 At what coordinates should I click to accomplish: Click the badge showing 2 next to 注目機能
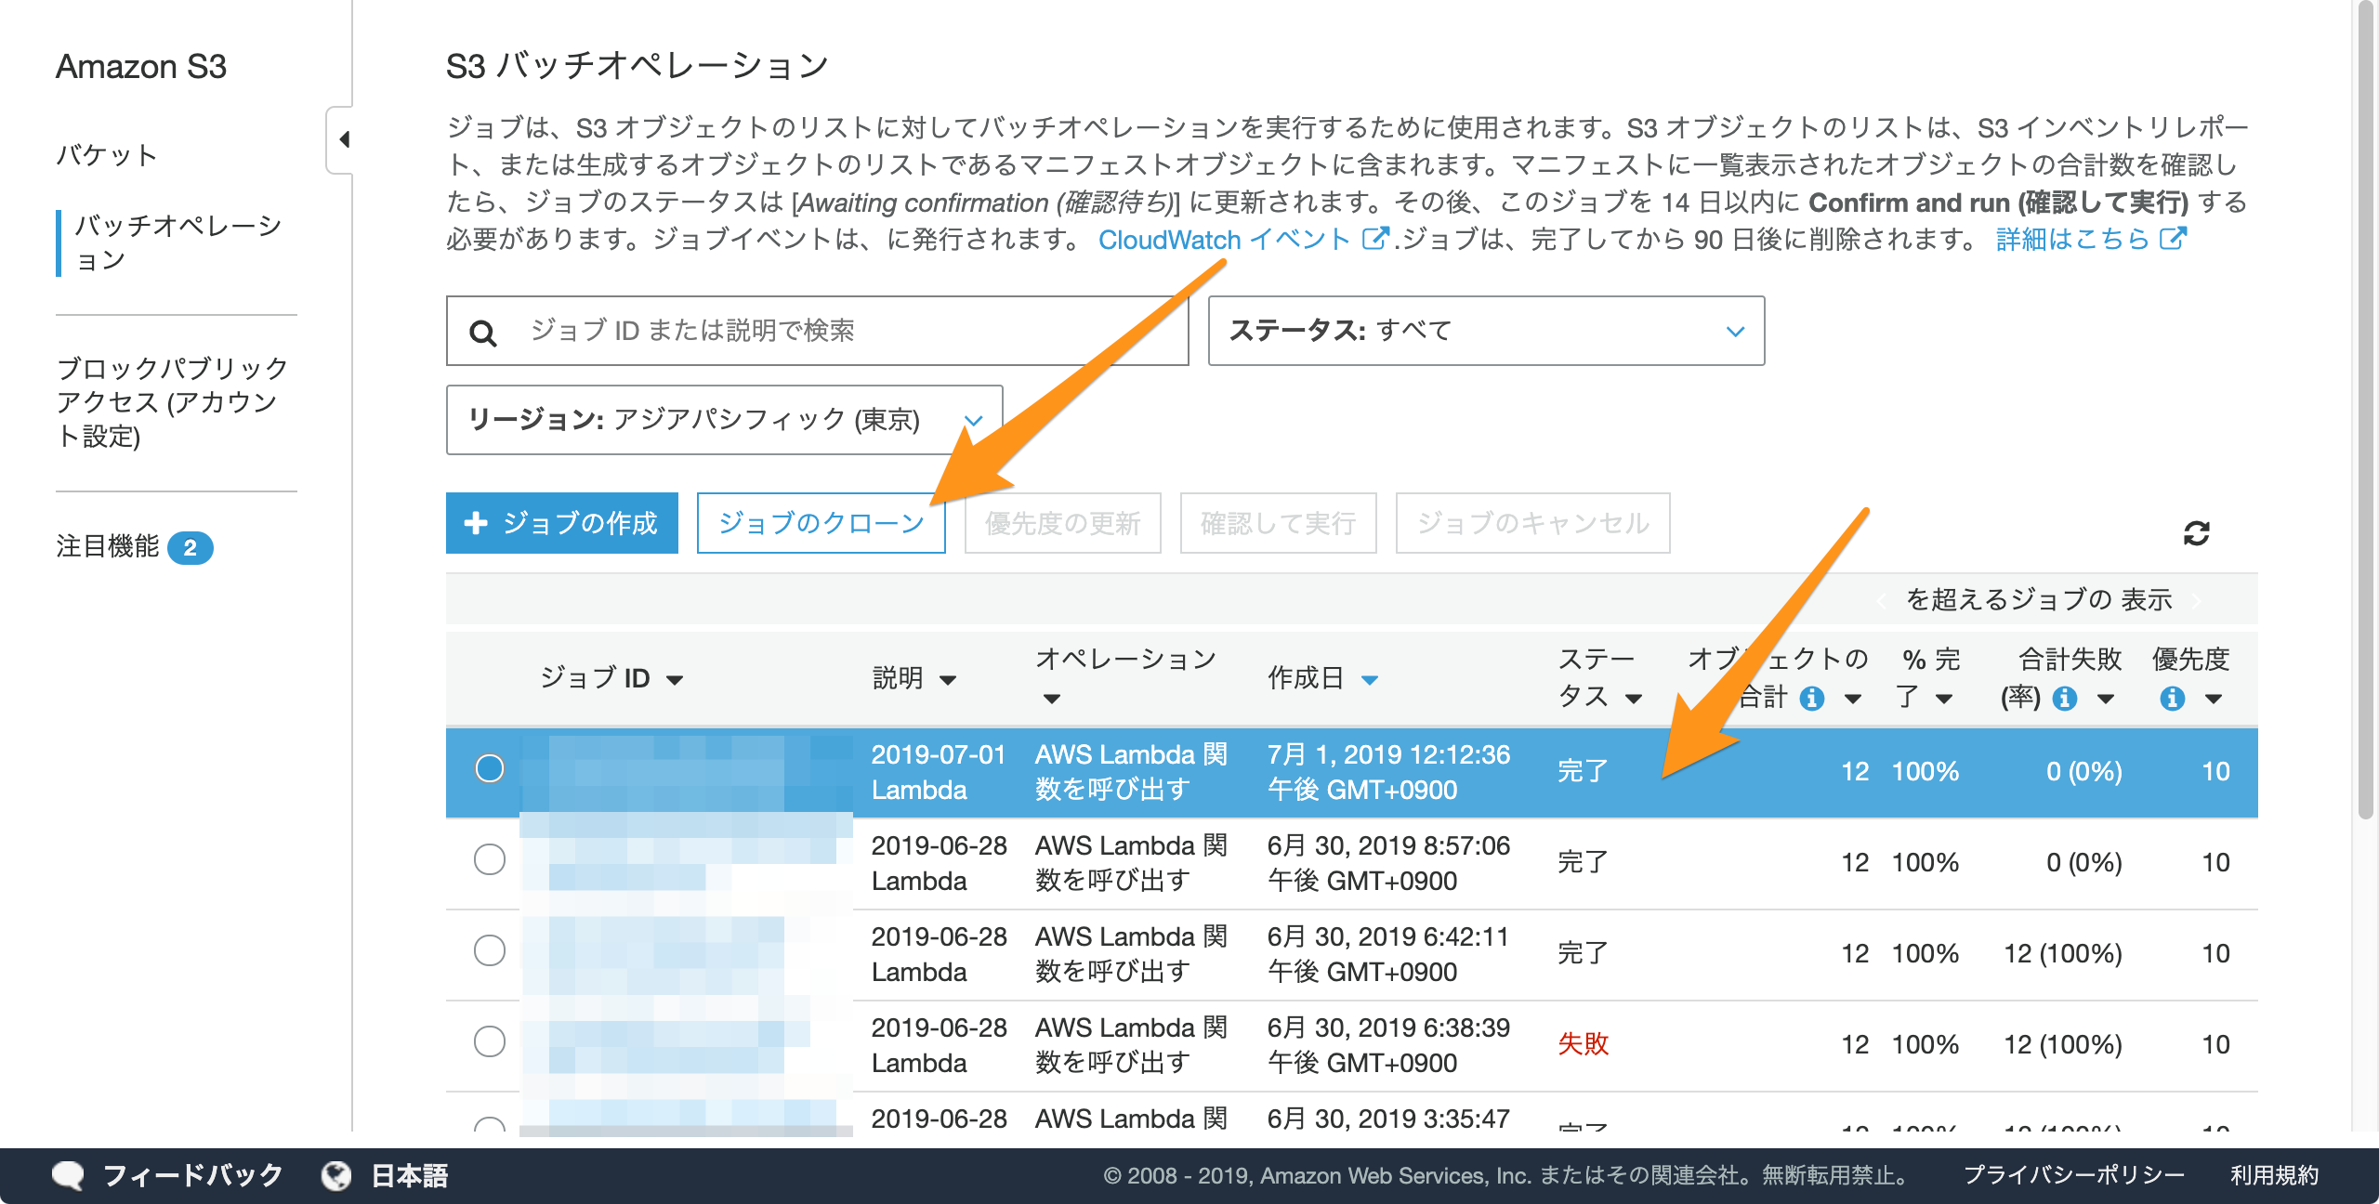[x=190, y=547]
